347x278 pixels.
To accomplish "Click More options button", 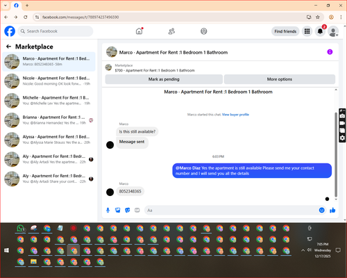I will pos(280,79).
